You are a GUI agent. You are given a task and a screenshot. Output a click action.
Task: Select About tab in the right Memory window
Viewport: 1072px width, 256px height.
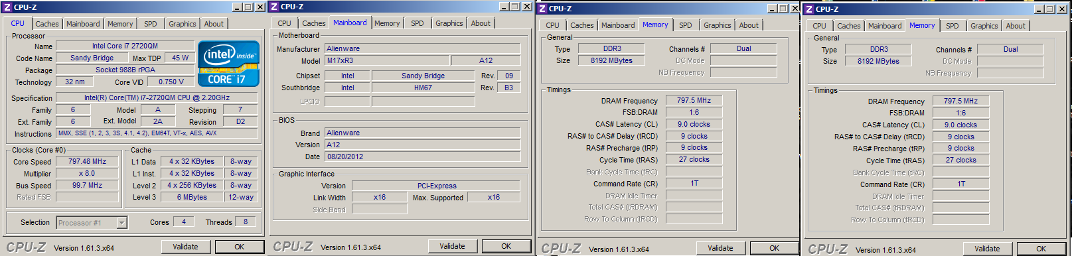coord(1016,26)
